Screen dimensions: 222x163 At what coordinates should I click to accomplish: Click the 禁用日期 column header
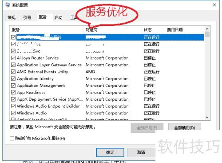coord(184,30)
